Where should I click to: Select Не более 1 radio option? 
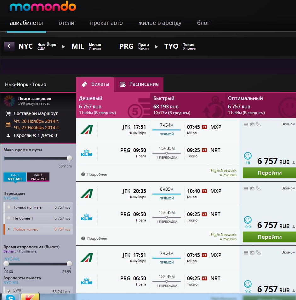(x=9, y=218)
